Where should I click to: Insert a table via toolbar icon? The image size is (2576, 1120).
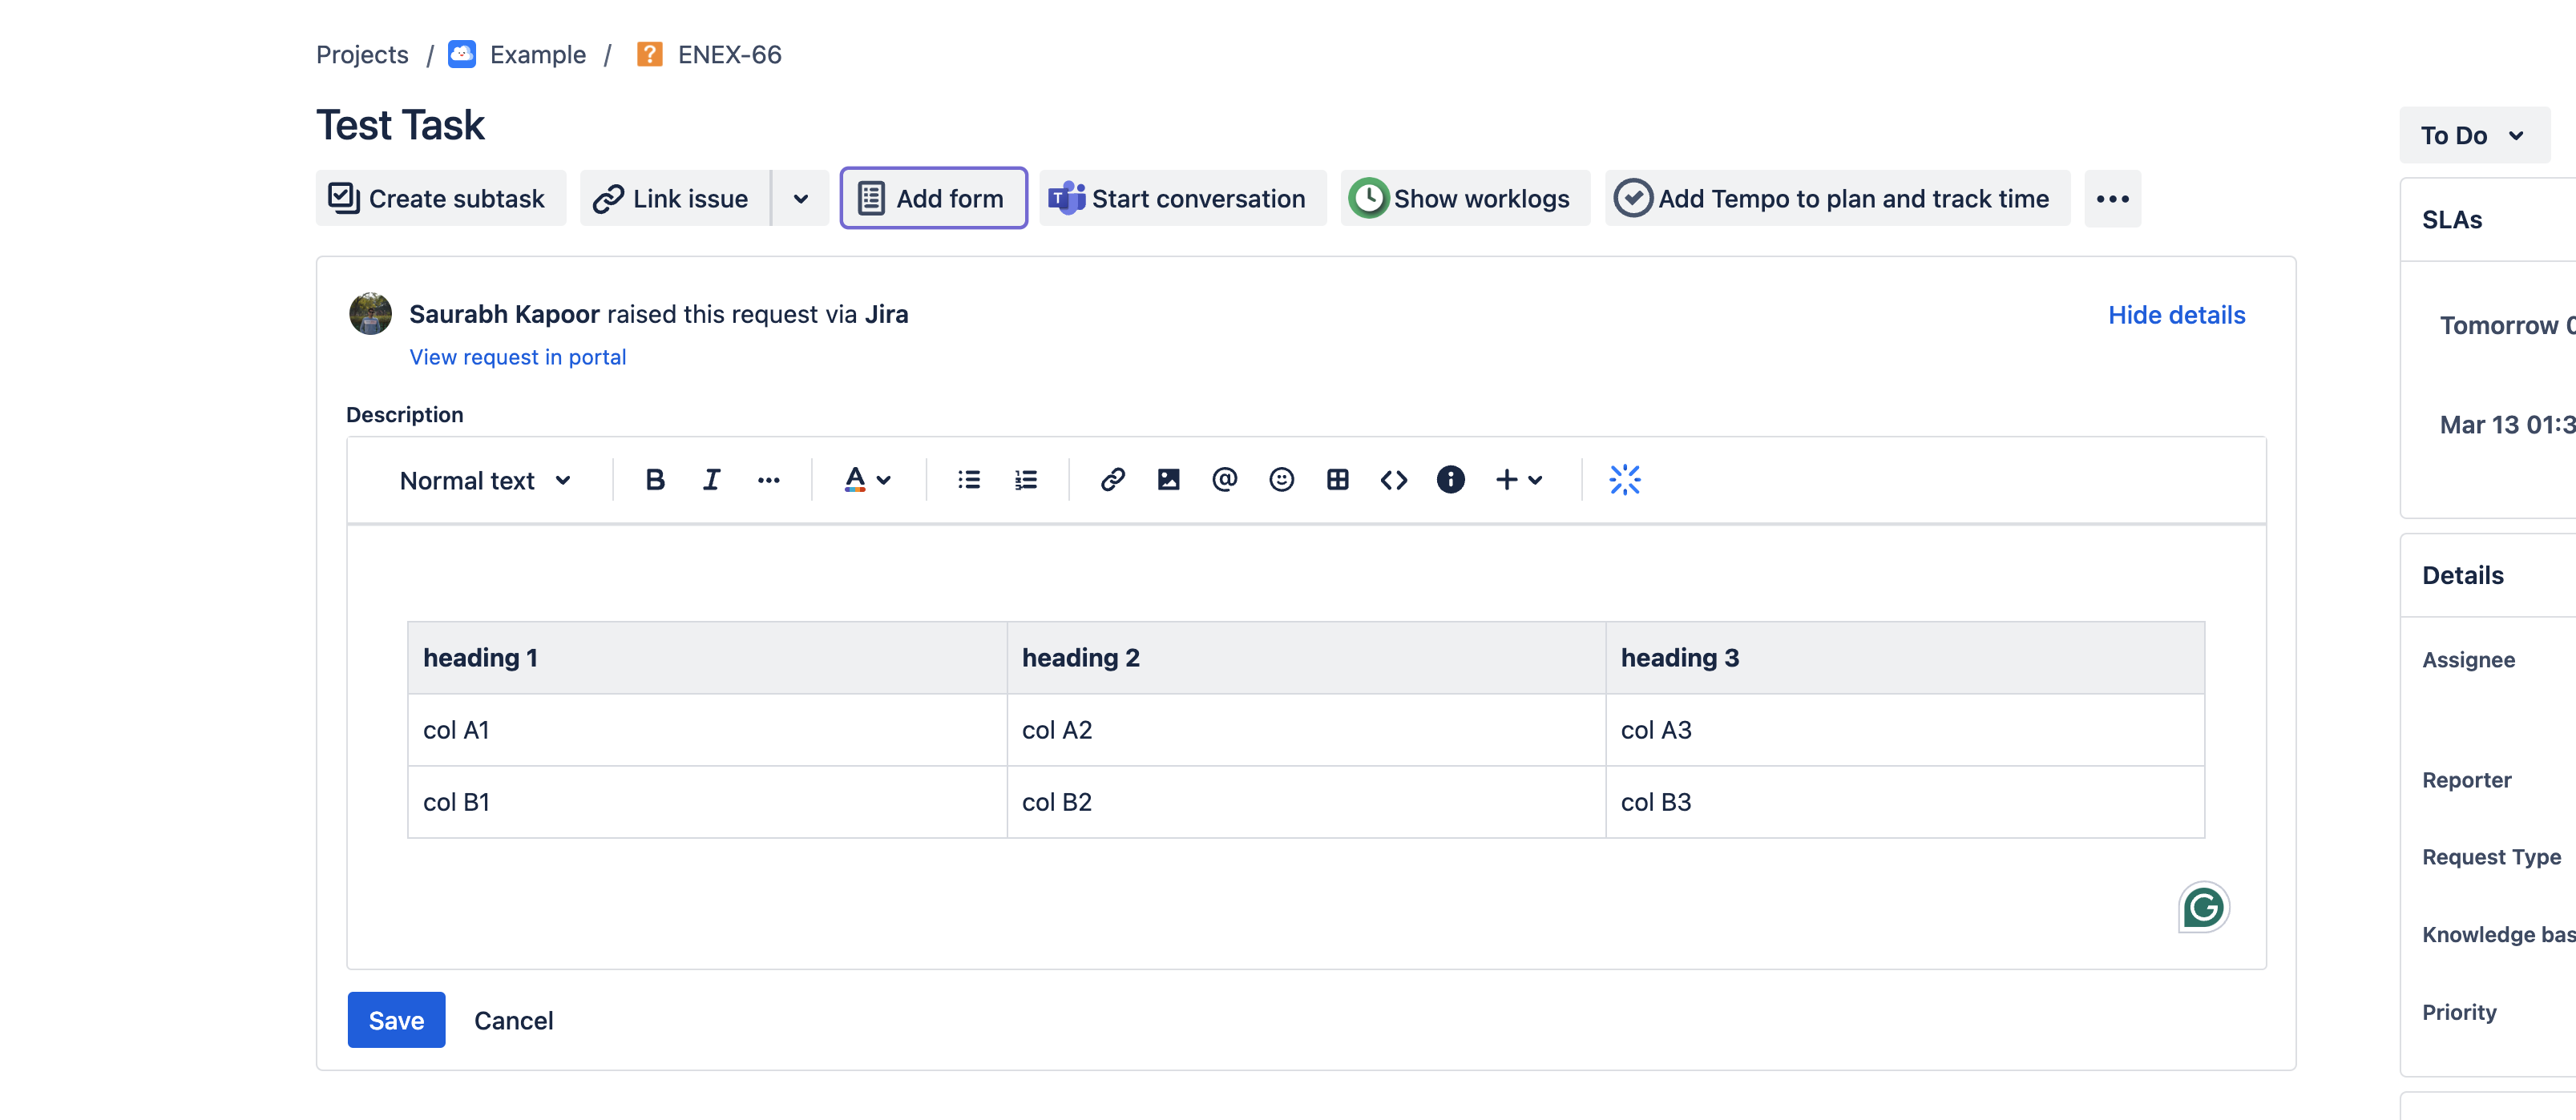coord(1337,480)
